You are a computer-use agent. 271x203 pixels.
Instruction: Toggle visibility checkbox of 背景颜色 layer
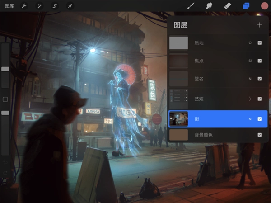259,135
